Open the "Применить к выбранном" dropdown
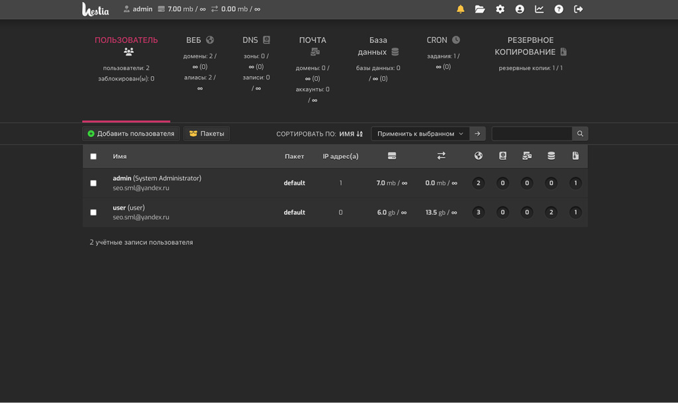This screenshot has width=678, height=403. click(x=420, y=134)
